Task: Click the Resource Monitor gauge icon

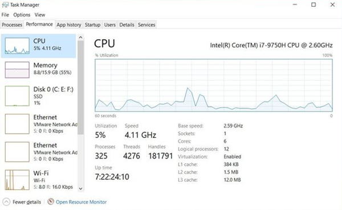Action: [x=51, y=201]
